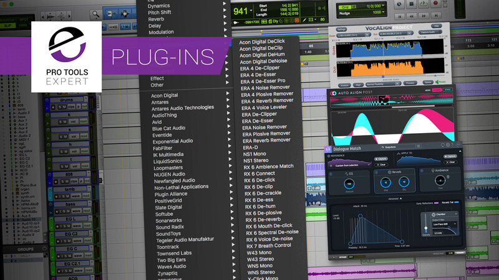Open the Low Pass output filter dropdown

(x=445, y=224)
